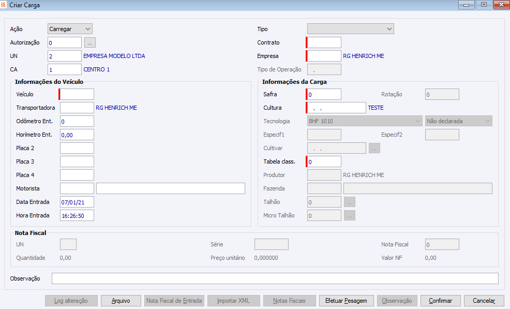This screenshot has width=510, height=309.
Task: Focus the Autorização input field
Action: [x=65, y=42]
